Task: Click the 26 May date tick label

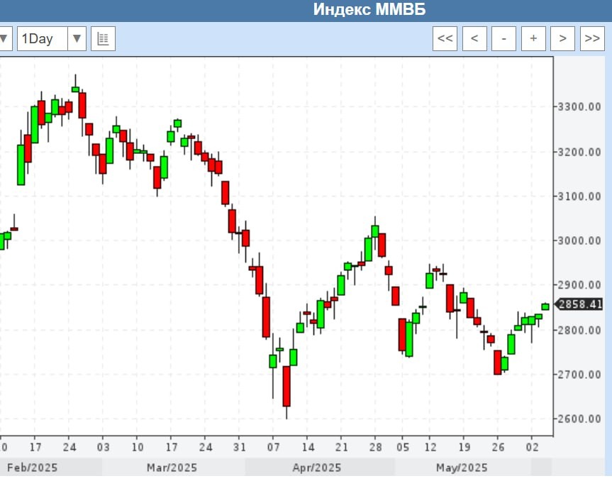Action: (x=498, y=448)
